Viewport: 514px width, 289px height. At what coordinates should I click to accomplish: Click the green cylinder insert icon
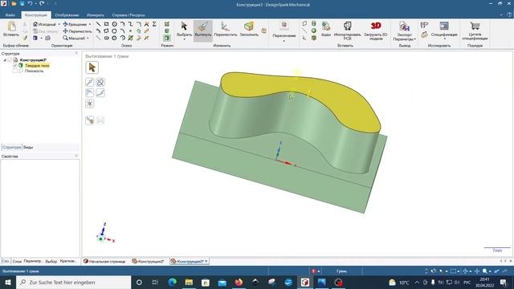(314, 23)
